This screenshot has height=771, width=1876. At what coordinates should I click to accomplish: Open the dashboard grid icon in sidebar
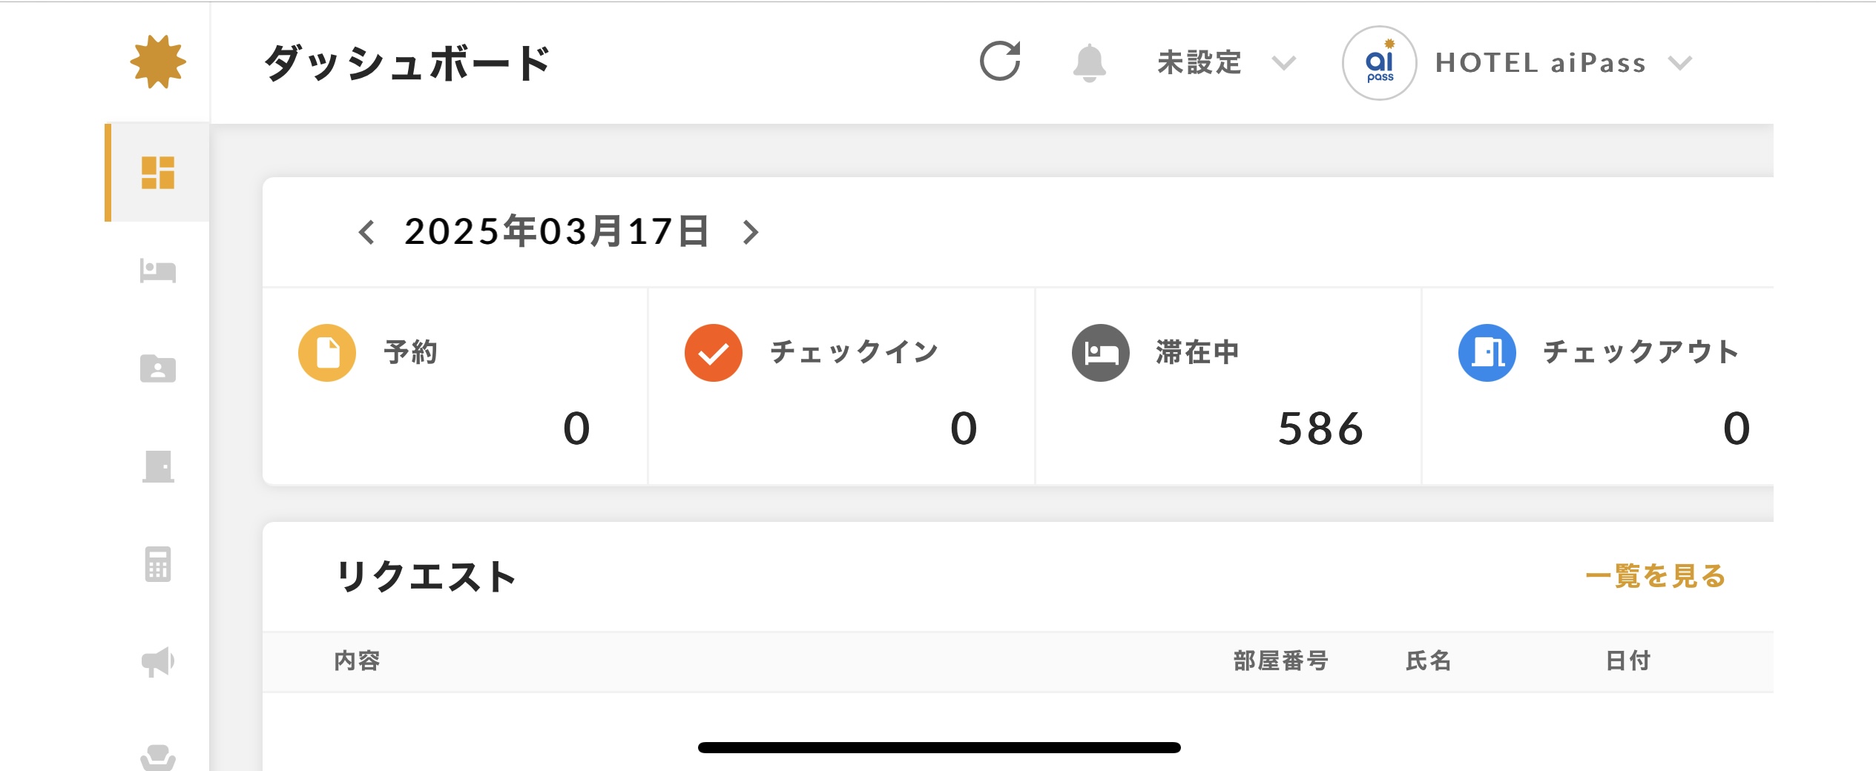click(157, 173)
